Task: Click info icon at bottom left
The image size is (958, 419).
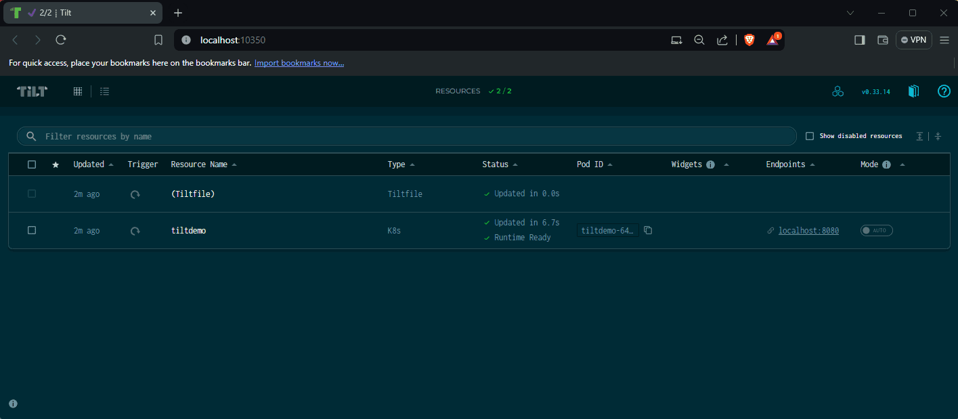Action: (x=13, y=403)
